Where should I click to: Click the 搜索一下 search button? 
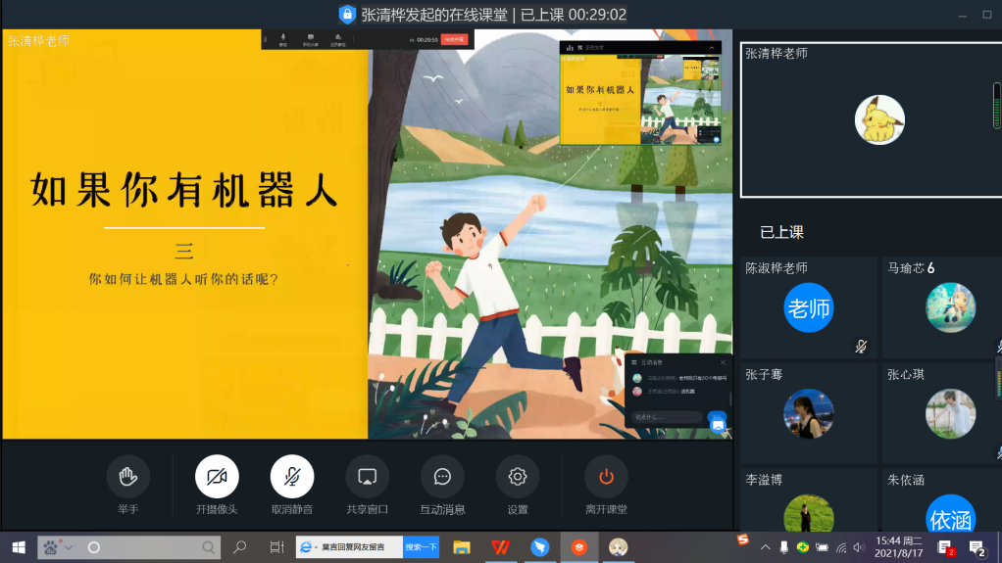coord(421,547)
